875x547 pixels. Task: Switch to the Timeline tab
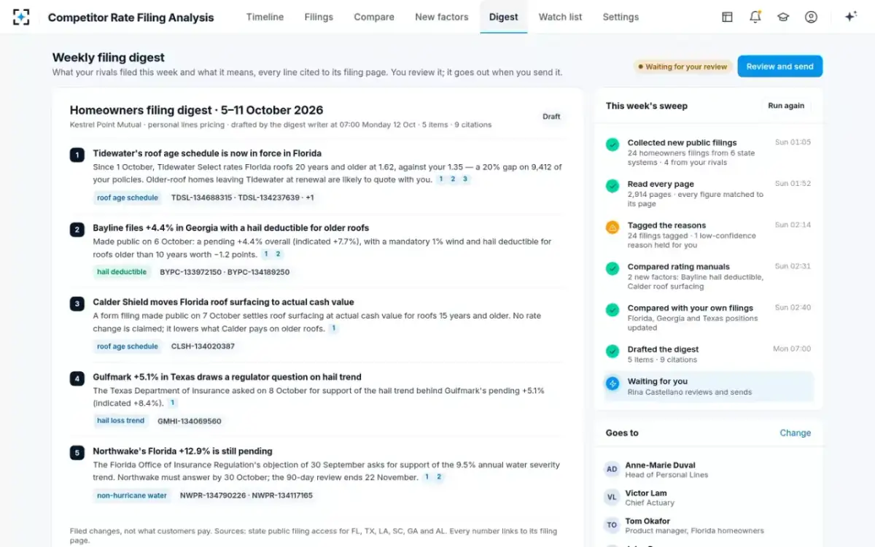click(x=265, y=17)
